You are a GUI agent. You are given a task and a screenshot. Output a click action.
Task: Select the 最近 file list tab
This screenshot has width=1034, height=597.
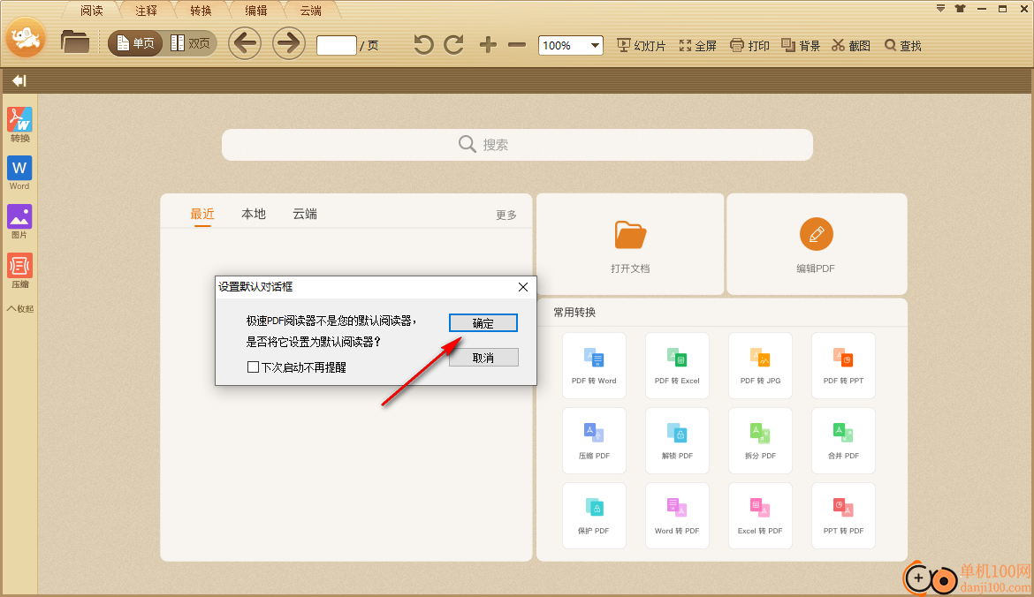pyautogui.click(x=202, y=214)
